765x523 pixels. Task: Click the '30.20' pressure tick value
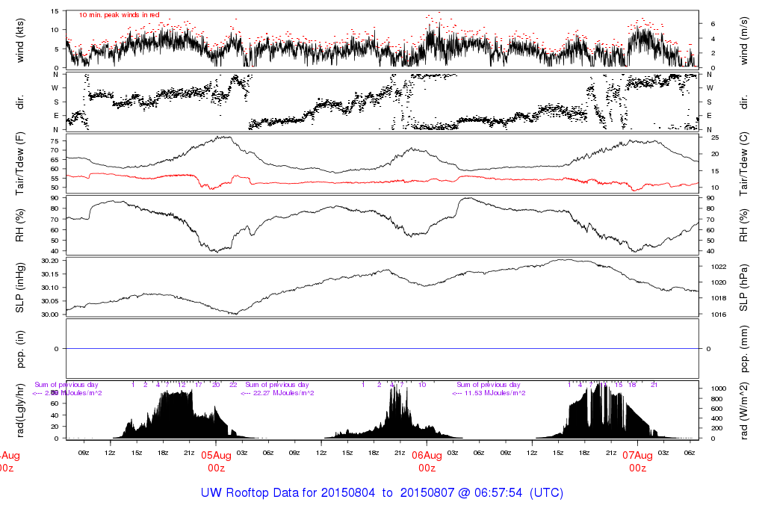point(50,261)
